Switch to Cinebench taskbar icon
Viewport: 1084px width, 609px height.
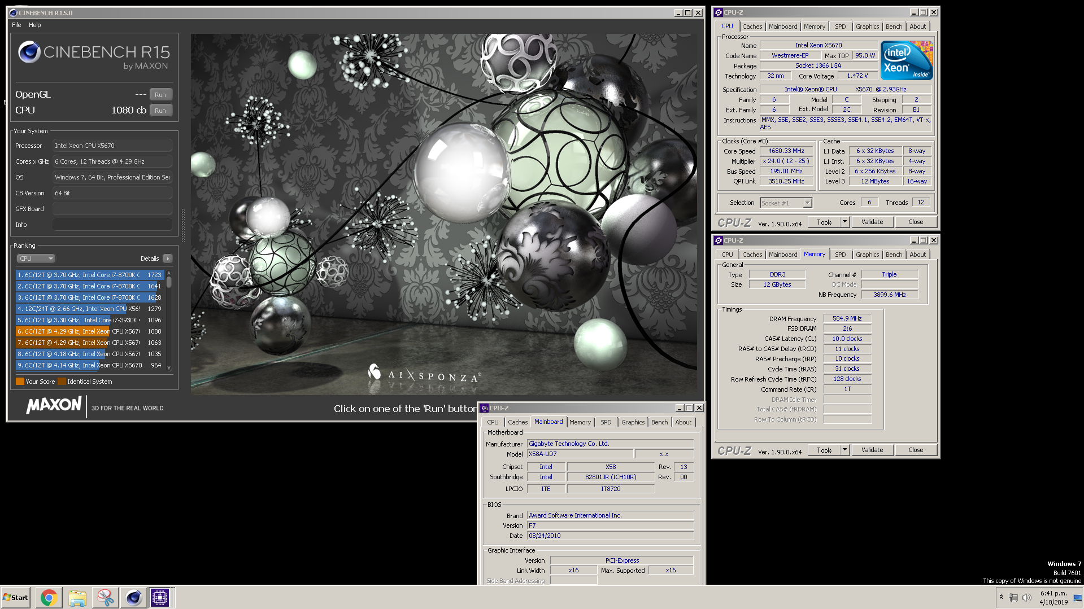(x=133, y=597)
